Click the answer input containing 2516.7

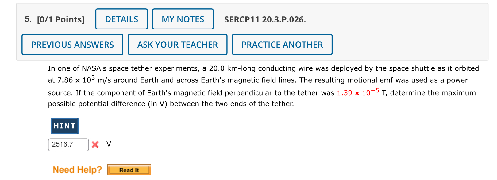coord(68,144)
